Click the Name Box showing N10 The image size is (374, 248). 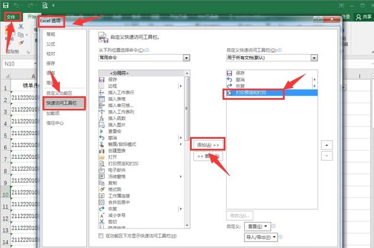click(x=18, y=63)
